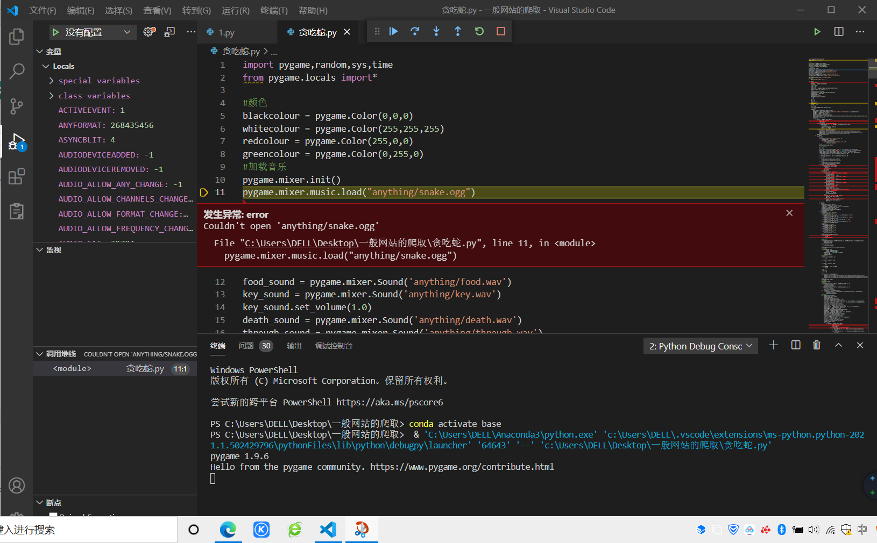Start debugging with green play button
This screenshot has height=543, width=877.
click(55, 32)
